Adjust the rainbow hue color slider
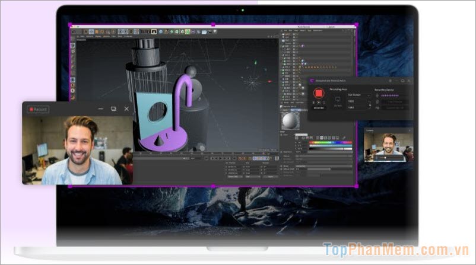Viewport: 476px width, 265px height. point(331,142)
